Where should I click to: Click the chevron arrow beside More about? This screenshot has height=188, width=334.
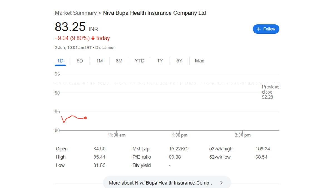coord(222,183)
